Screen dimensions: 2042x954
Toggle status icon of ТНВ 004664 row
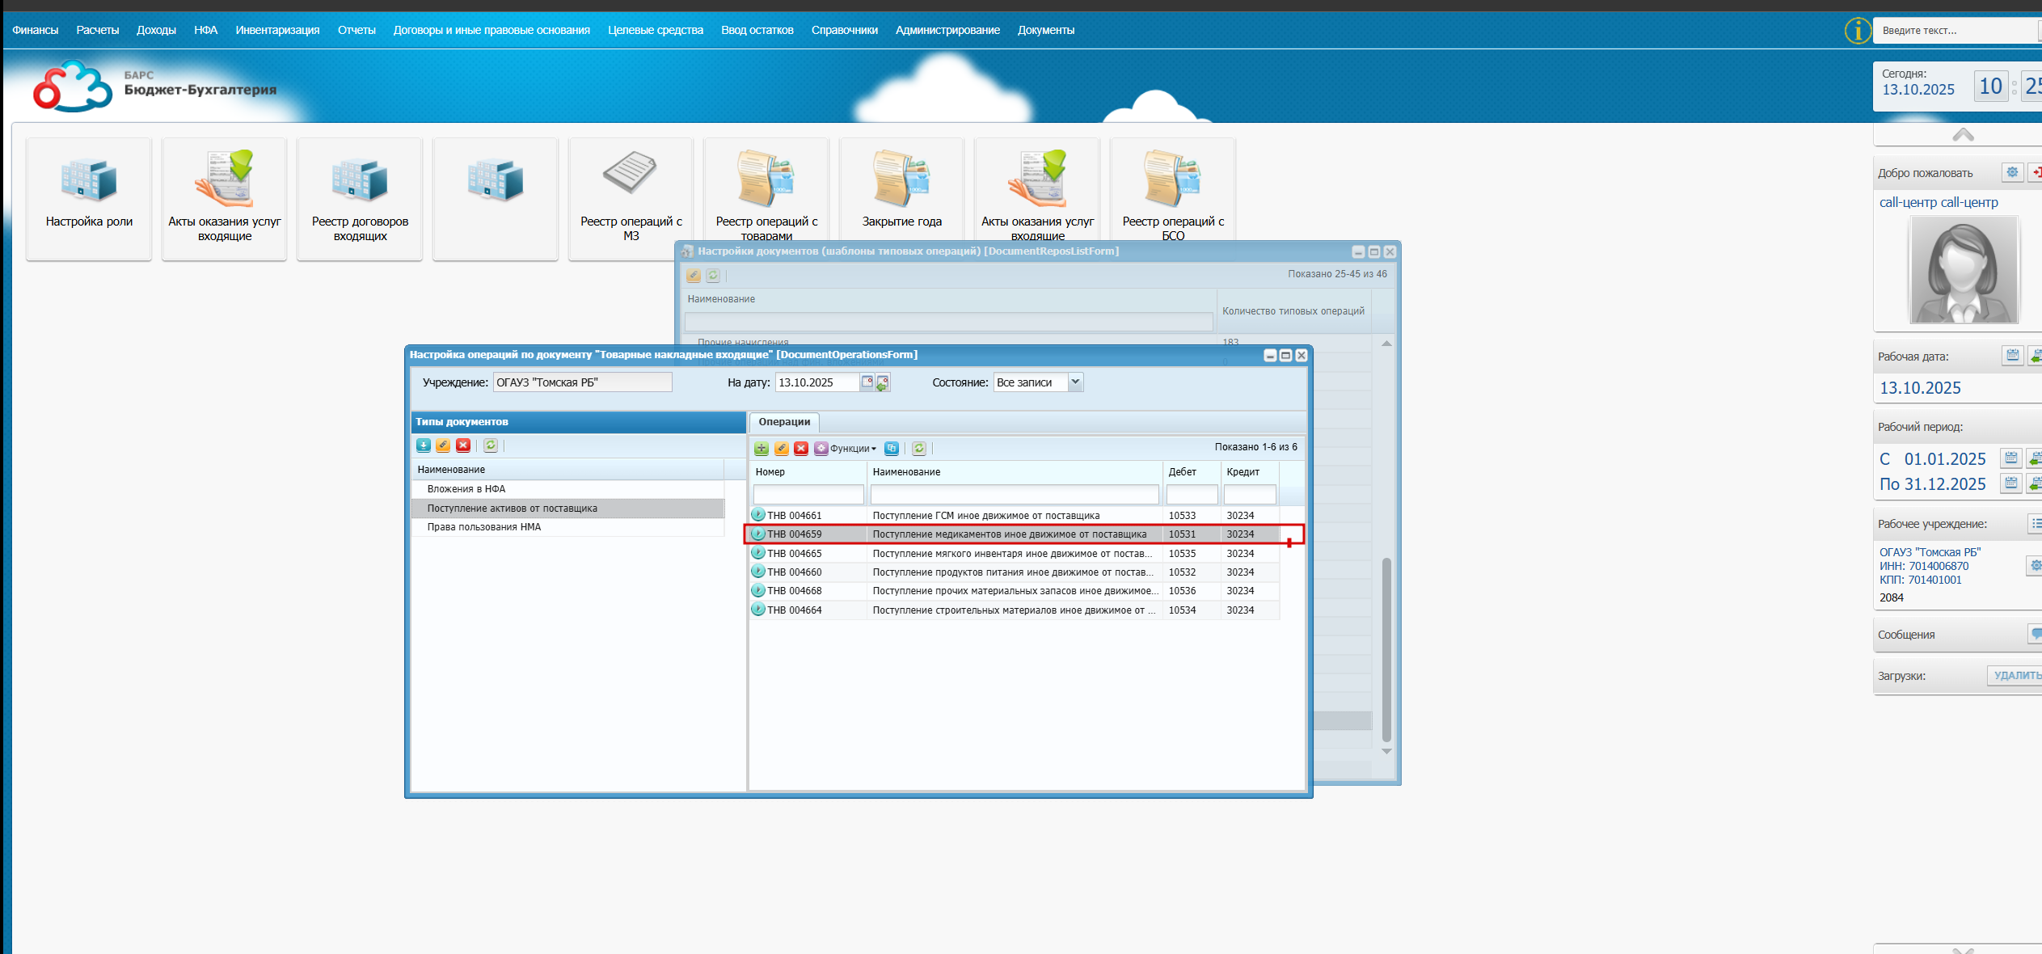(x=758, y=610)
